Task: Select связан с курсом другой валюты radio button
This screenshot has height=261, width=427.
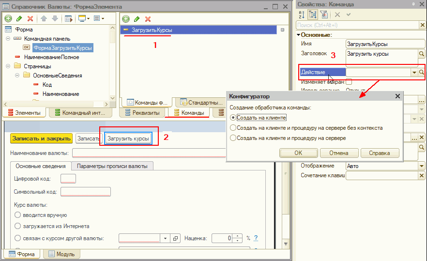Action: (18, 238)
